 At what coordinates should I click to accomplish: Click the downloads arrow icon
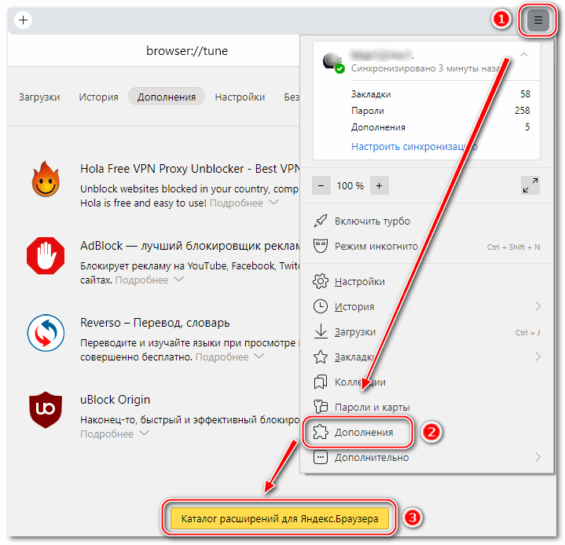click(321, 331)
